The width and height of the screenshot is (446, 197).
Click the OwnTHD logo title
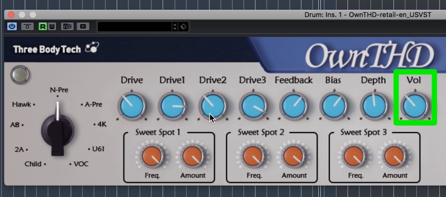369,56
